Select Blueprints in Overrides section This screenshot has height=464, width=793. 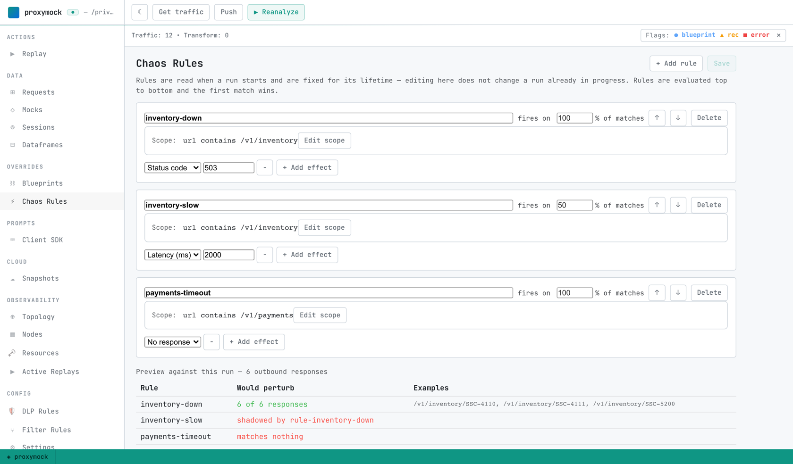(x=62, y=183)
